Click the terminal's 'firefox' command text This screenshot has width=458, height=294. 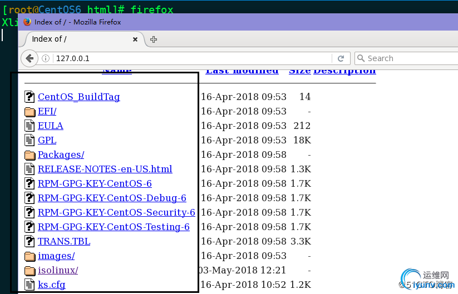(x=152, y=9)
